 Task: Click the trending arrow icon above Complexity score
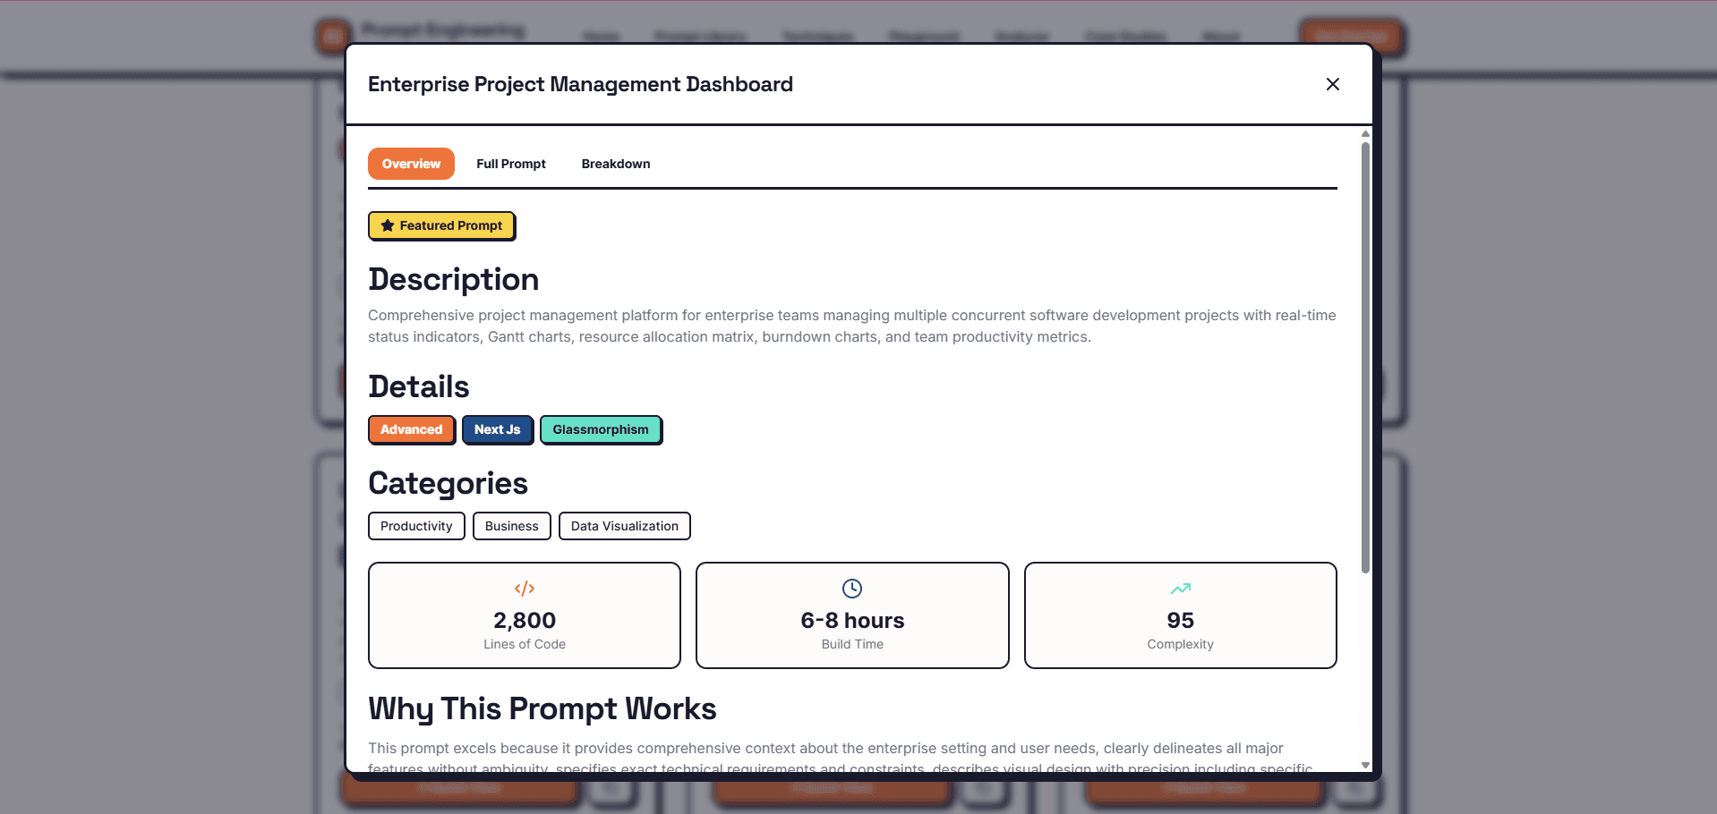click(x=1180, y=589)
